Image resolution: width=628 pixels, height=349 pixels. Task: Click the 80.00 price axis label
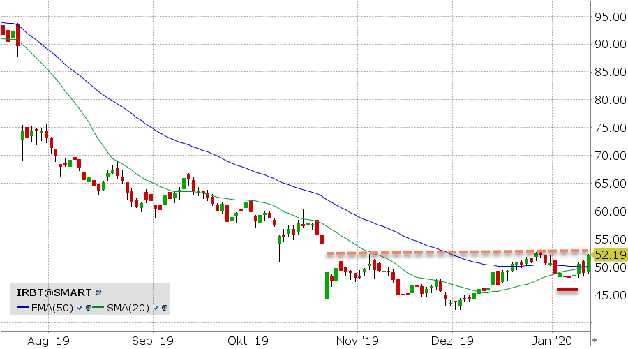click(x=611, y=100)
